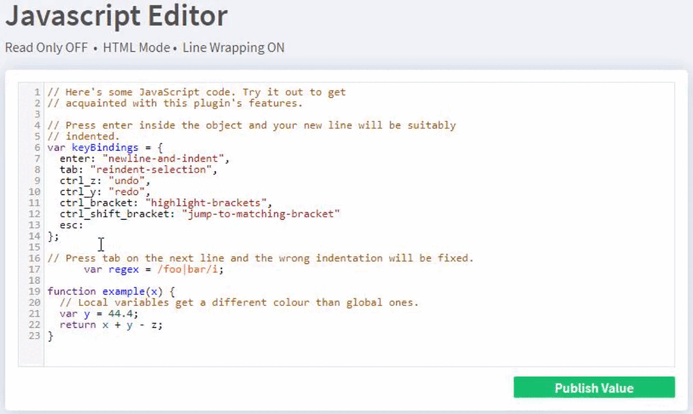Click line number 1 in the gutter

pyautogui.click(x=33, y=91)
